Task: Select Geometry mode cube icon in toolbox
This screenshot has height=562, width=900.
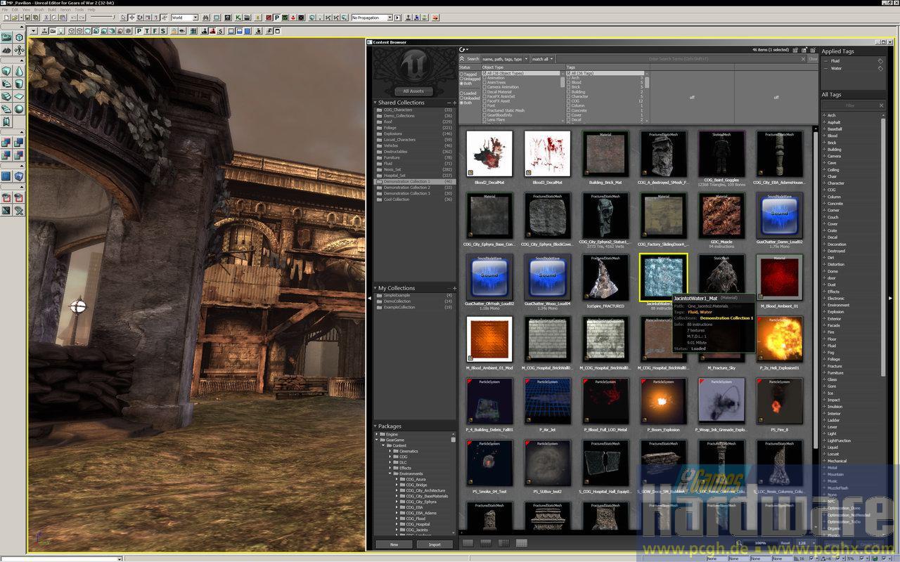Action: [20, 37]
